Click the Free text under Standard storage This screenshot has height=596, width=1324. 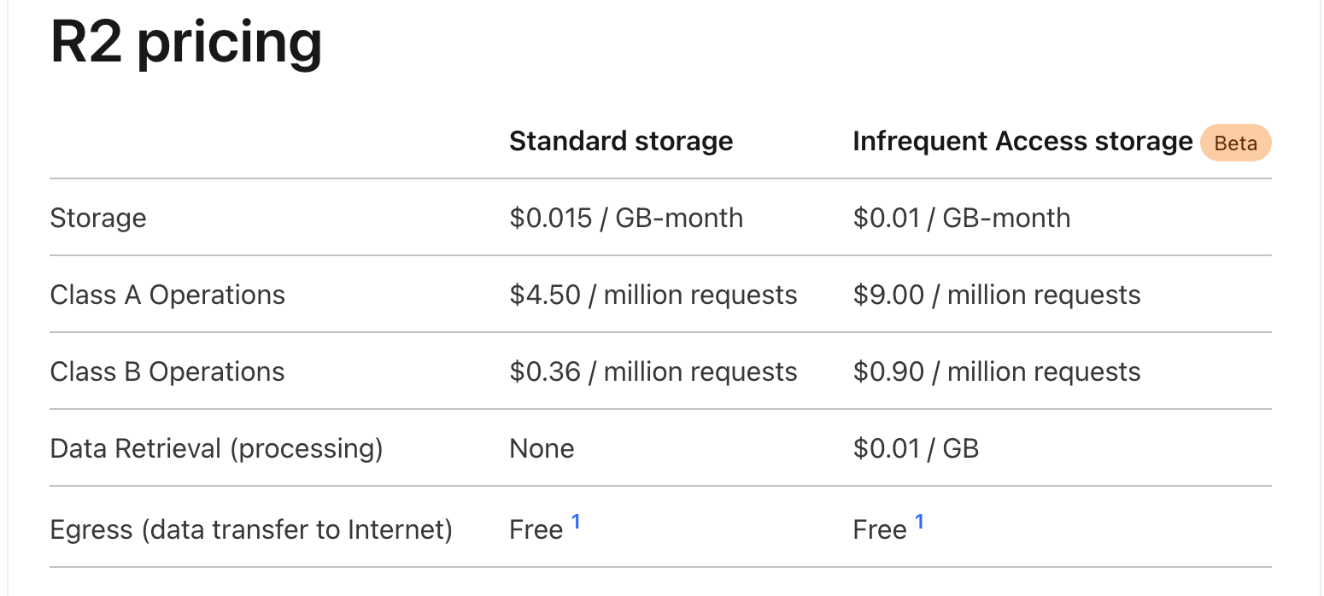[x=536, y=529]
